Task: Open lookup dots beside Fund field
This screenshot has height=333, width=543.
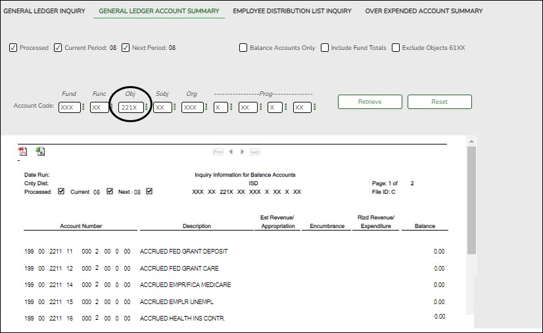Action: [83, 107]
